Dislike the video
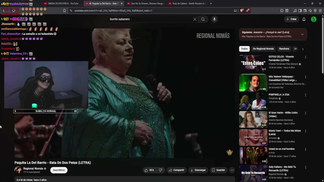The height and width of the screenshot is (182, 324). tap(160, 170)
